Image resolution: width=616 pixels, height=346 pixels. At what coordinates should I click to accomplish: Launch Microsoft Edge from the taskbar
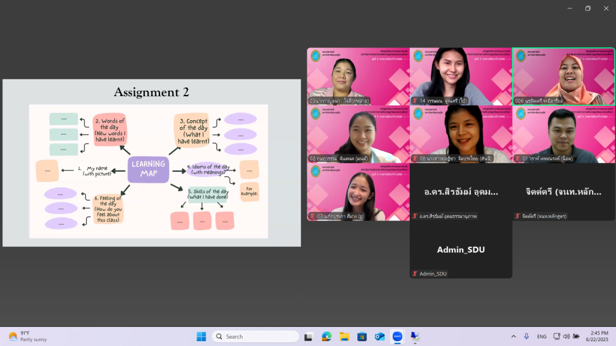(327, 336)
